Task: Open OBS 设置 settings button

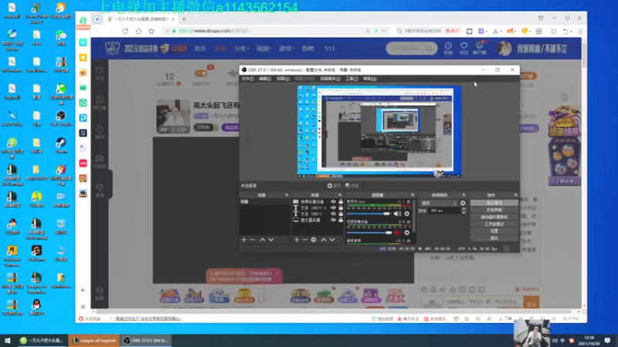Action: [494, 231]
